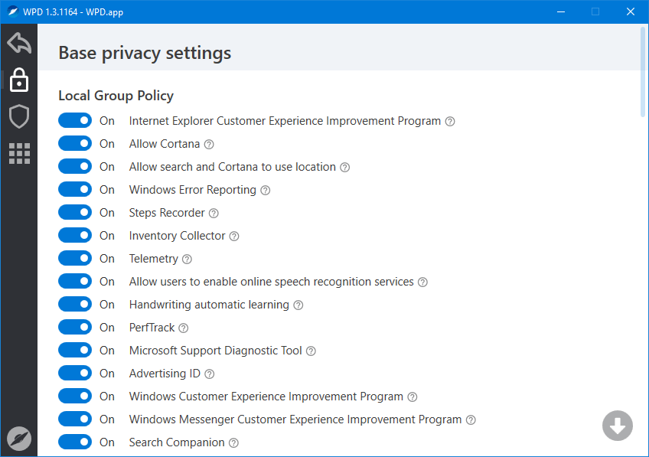This screenshot has width=649, height=457.
Task: Show help for Windows Error Reporting
Action: coord(266,191)
